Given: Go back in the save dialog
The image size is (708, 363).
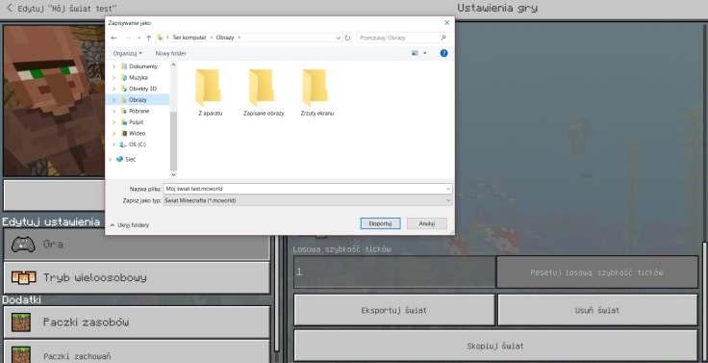Looking at the screenshot, I should pyautogui.click(x=114, y=38).
